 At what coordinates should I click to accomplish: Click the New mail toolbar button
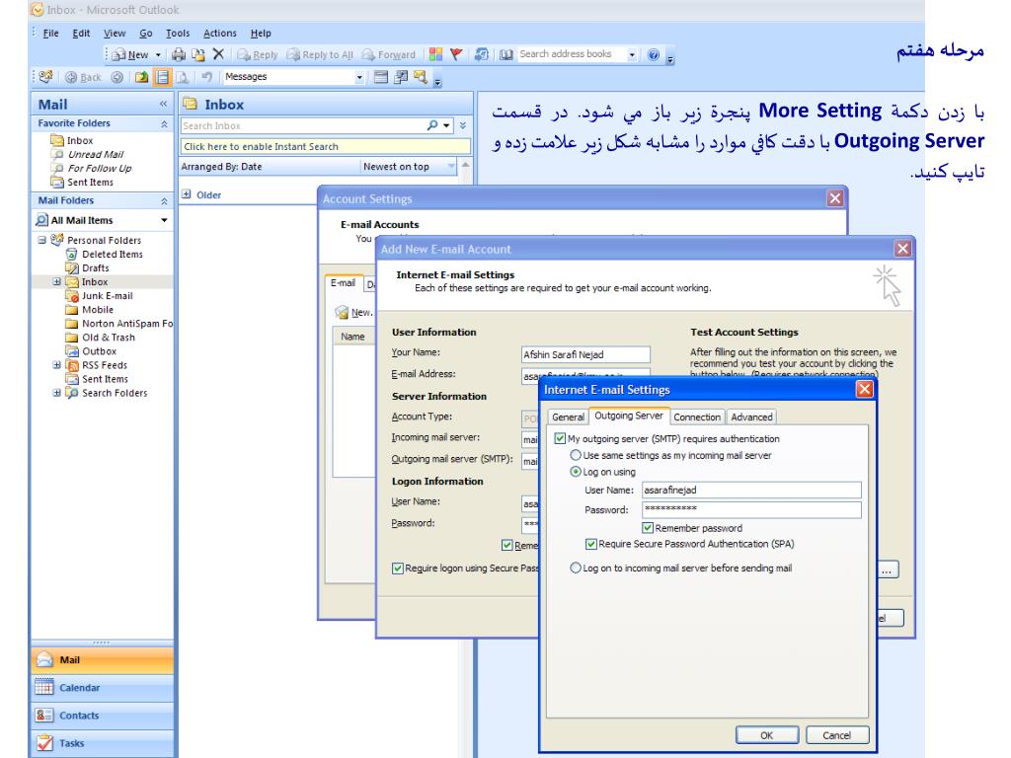(130, 55)
